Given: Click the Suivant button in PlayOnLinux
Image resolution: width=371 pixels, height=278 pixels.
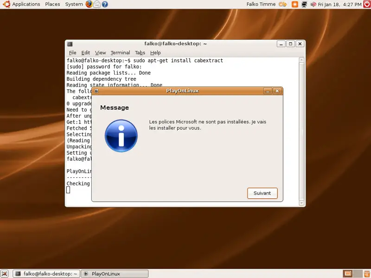Looking at the screenshot, I should 262,193.
